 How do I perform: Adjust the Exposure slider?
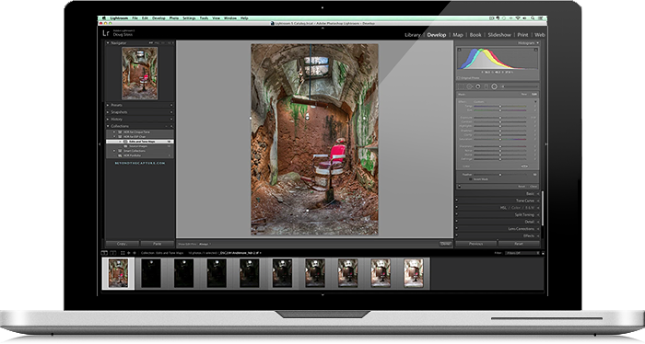click(x=500, y=118)
